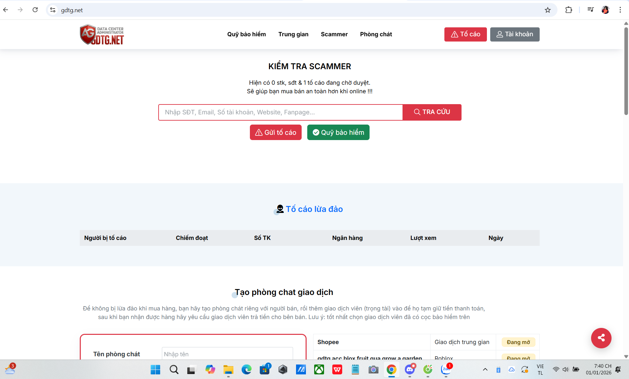Click the GDTG.NET logo
The width and height of the screenshot is (629, 379).
(102, 34)
